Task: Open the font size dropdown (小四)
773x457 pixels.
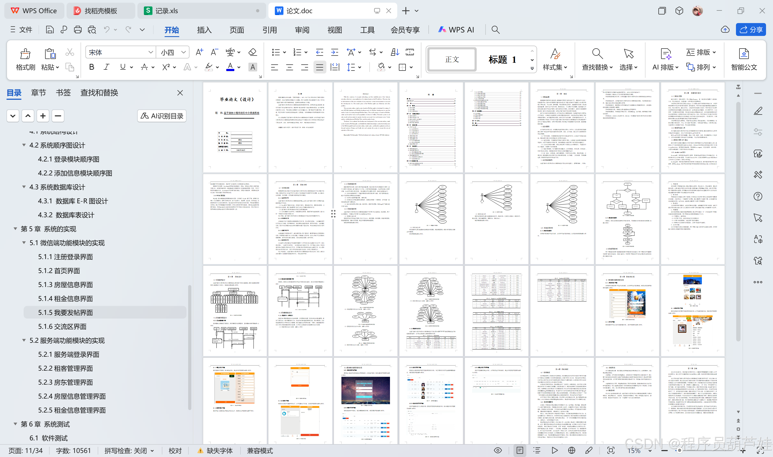Action: (184, 52)
